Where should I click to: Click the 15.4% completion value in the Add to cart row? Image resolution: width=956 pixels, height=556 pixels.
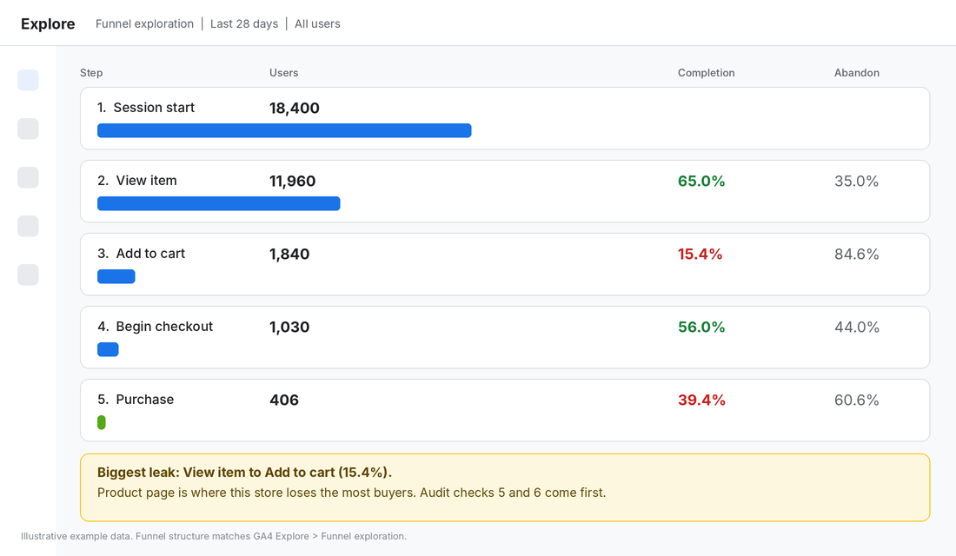[x=700, y=255]
